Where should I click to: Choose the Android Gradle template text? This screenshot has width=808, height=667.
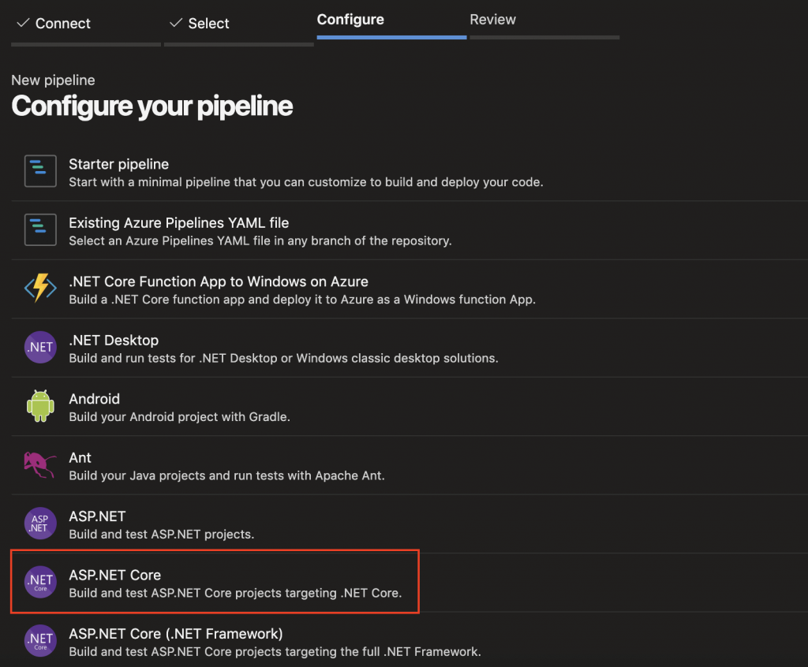pos(179,416)
